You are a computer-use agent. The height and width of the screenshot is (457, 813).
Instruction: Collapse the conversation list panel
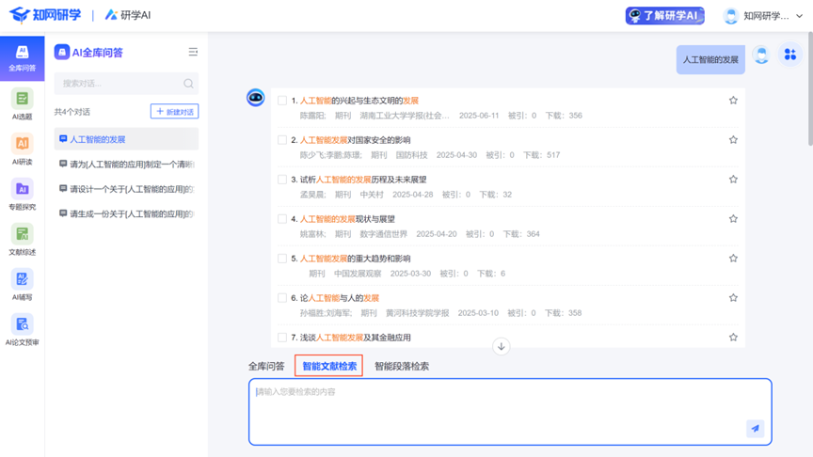tap(193, 53)
